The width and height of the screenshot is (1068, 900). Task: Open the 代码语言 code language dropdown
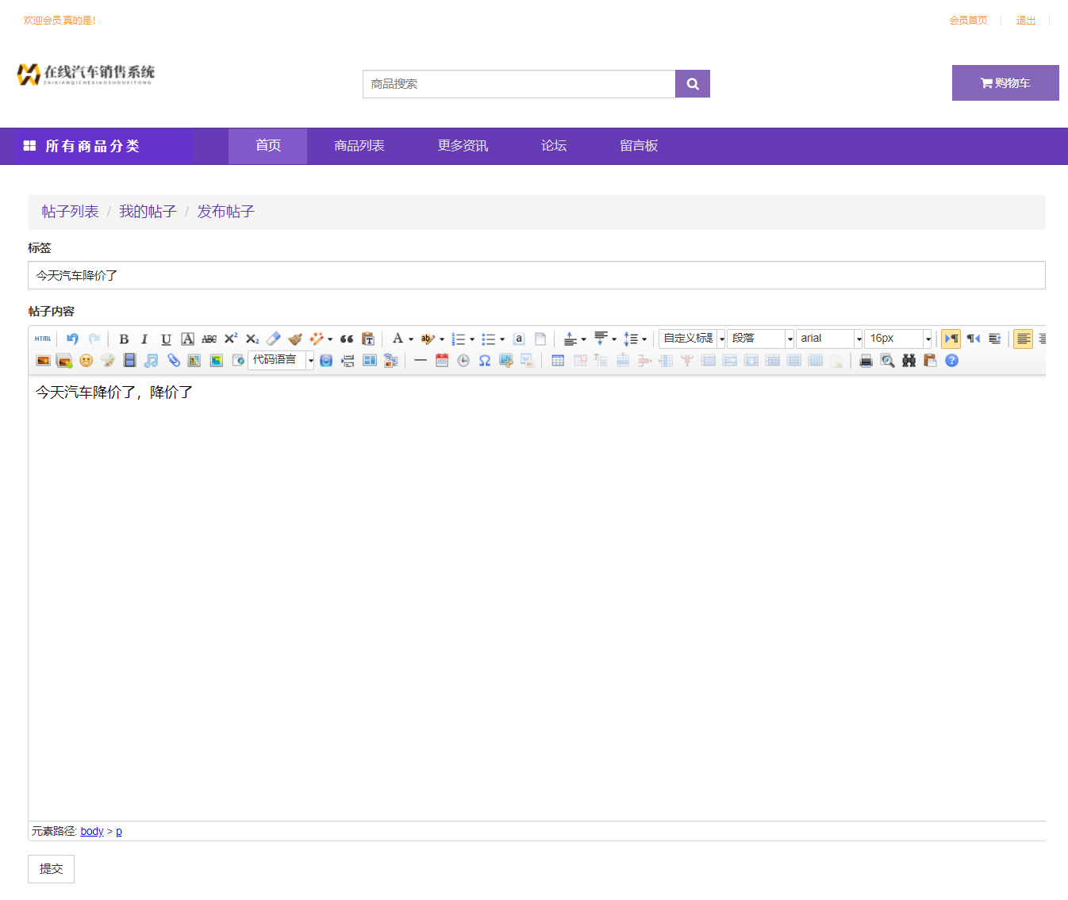click(281, 361)
